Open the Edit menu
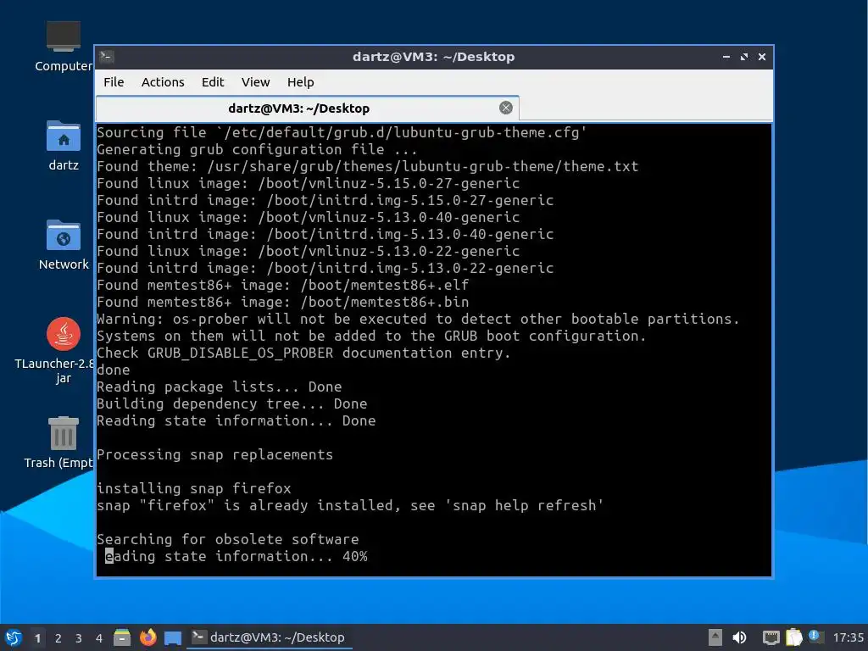 [213, 82]
